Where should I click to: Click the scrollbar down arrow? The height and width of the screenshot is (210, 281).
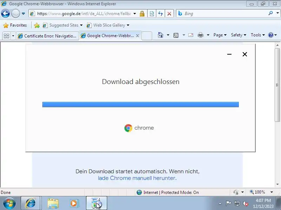(x=277, y=184)
